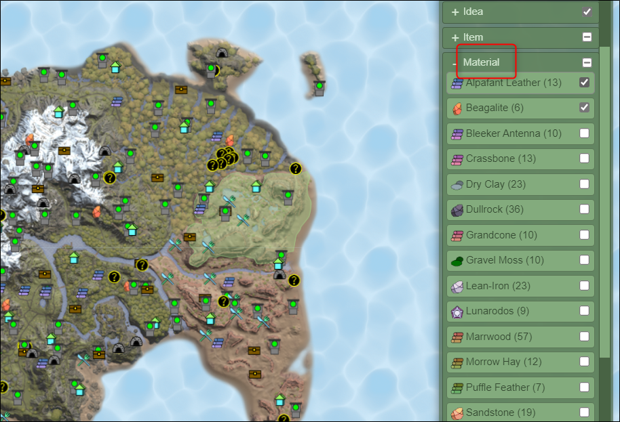Click the Item section header label
Image resolution: width=620 pixels, height=422 pixels.
coord(473,37)
